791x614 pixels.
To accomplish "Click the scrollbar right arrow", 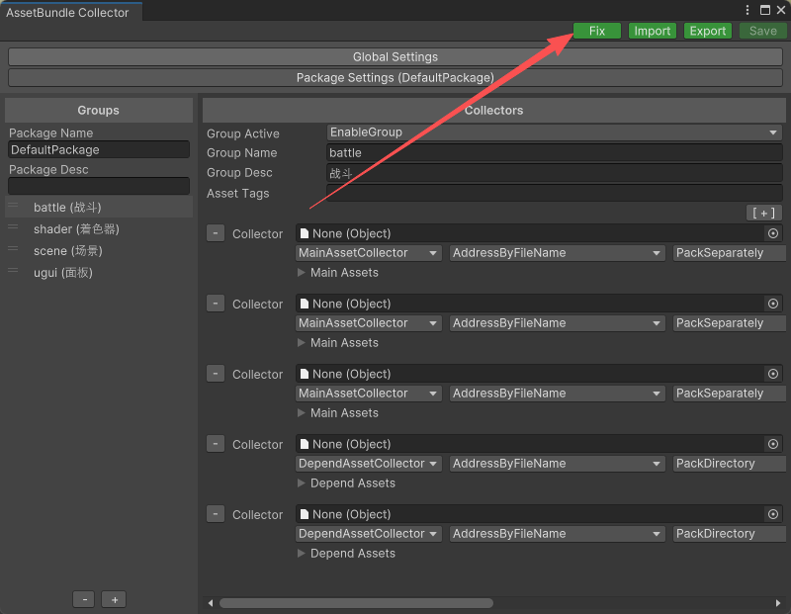I will click(778, 603).
